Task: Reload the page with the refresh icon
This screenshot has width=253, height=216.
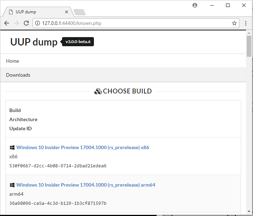Action: [x=26, y=23]
